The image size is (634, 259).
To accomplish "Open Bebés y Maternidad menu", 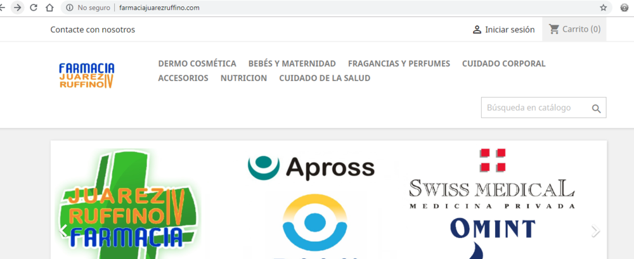I will (x=292, y=63).
